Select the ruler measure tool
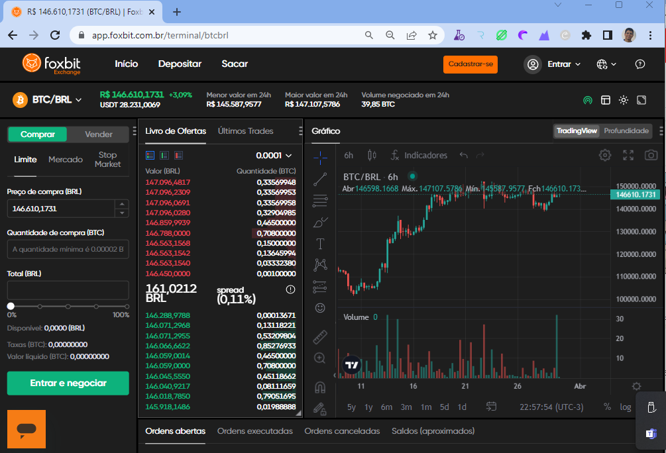The height and width of the screenshot is (453, 666). pos(320,337)
